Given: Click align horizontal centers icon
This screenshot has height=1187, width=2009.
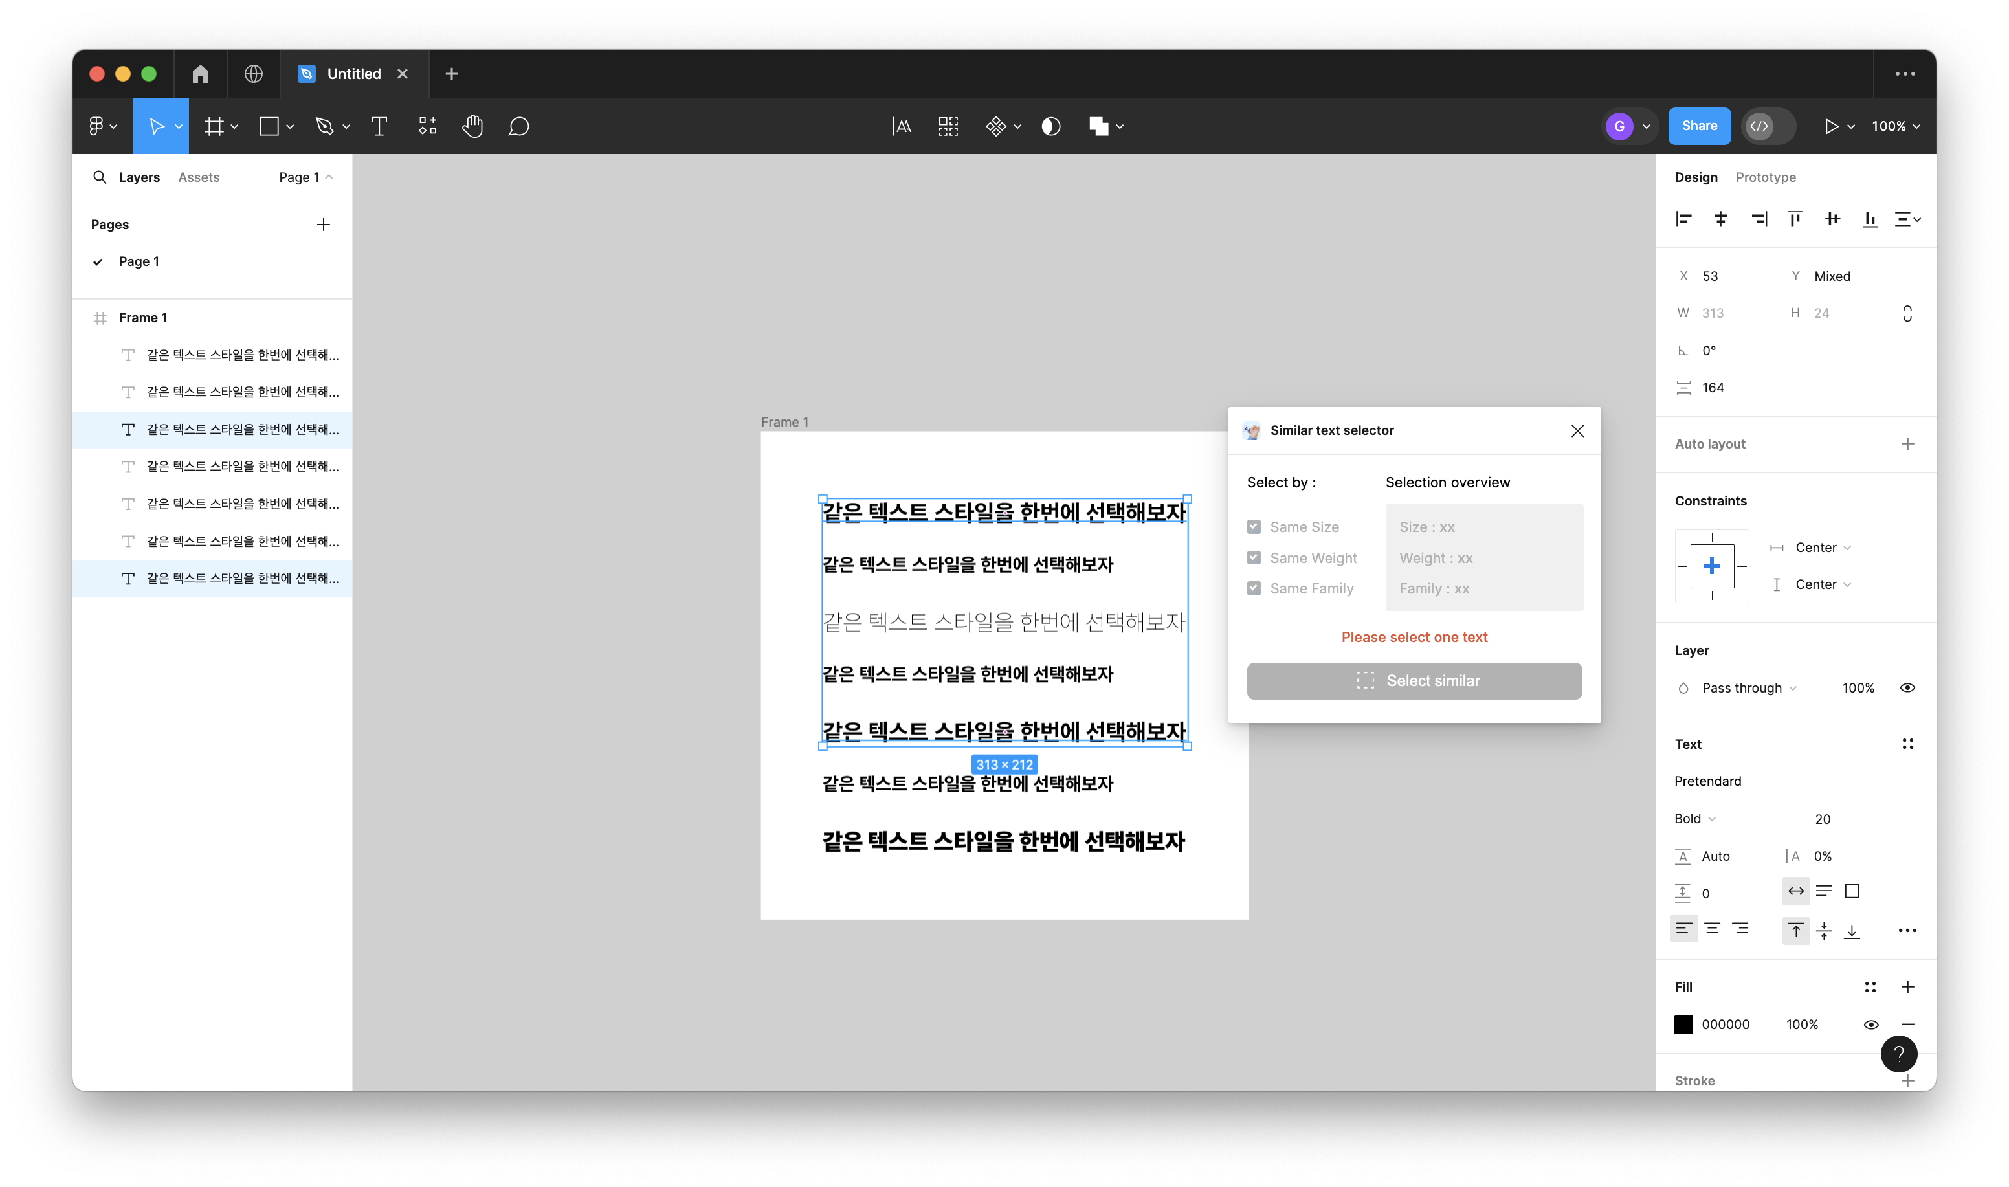Looking at the screenshot, I should pyautogui.click(x=1720, y=219).
